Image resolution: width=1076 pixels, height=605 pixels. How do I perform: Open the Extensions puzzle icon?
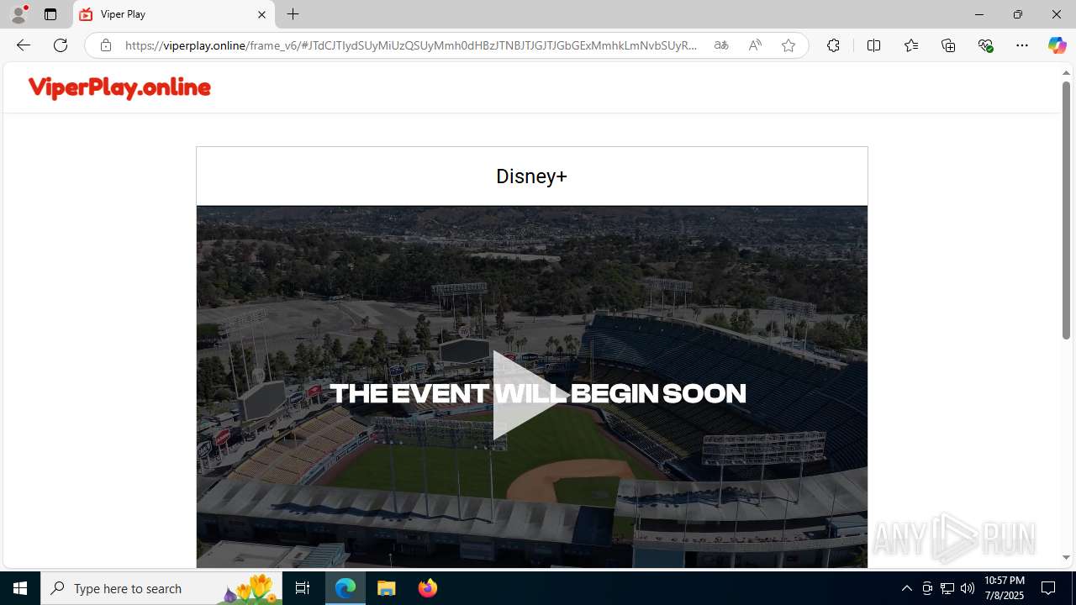[x=833, y=45]
